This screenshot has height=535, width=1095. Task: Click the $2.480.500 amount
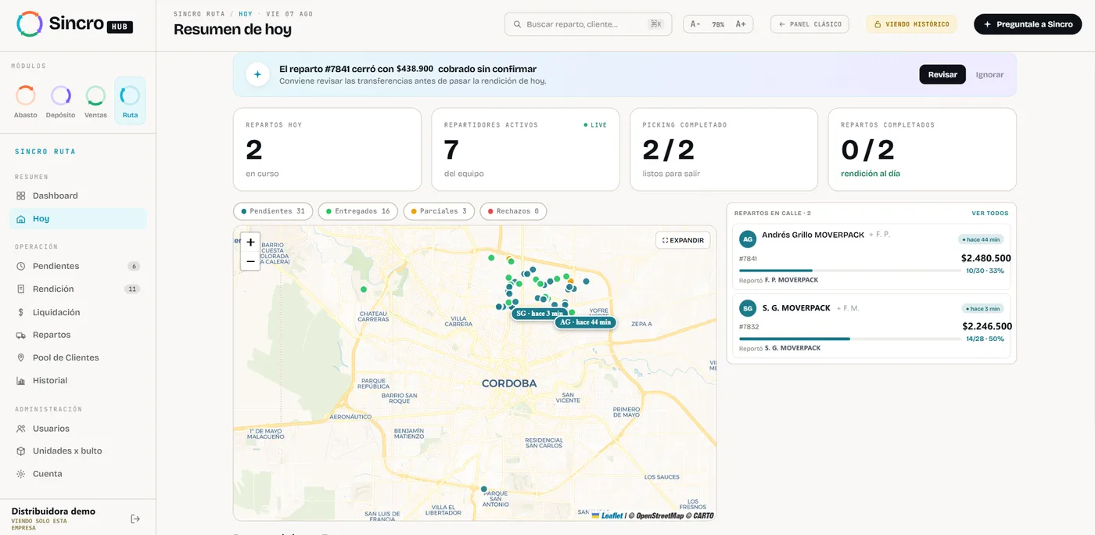(986, 258)
